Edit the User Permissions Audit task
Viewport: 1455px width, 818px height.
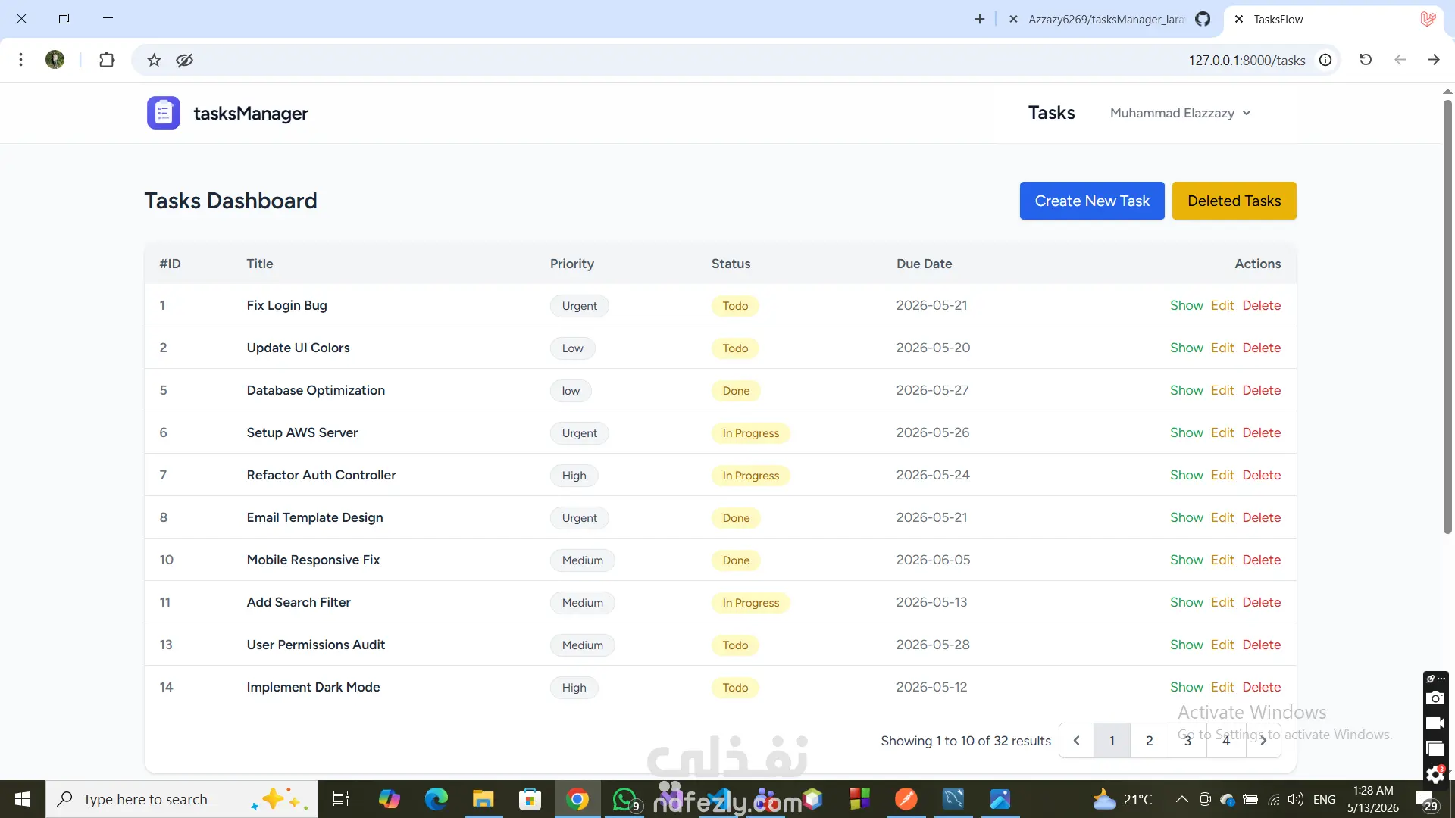1222,645
